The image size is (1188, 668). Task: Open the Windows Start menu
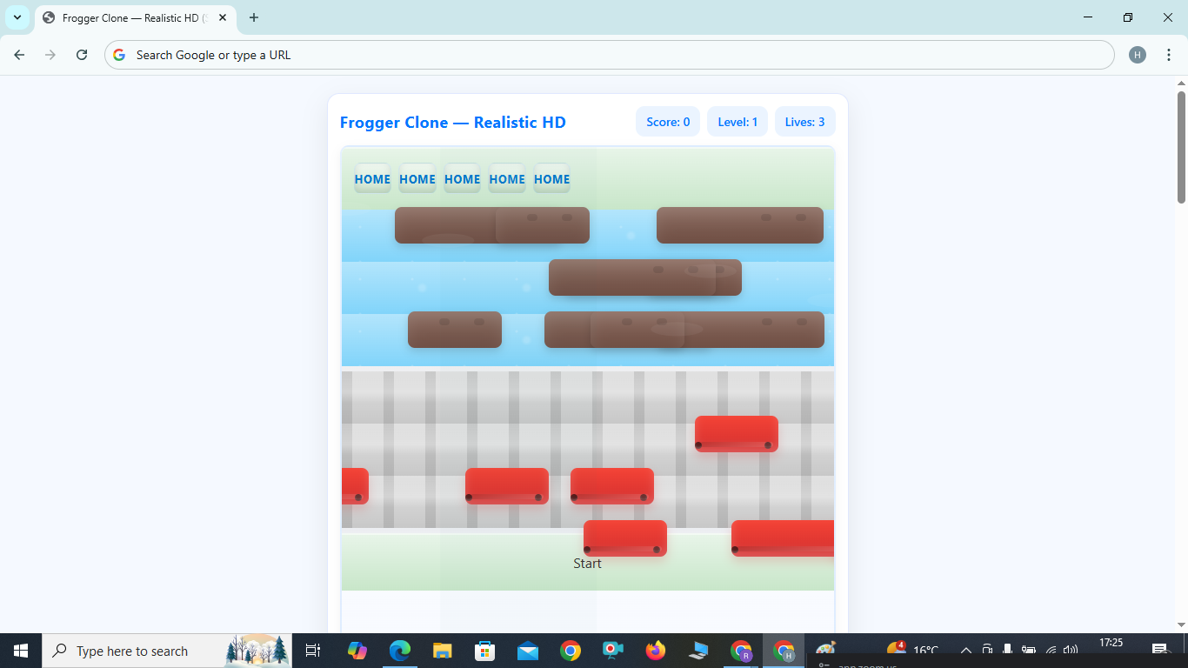(x=19, y=651)
